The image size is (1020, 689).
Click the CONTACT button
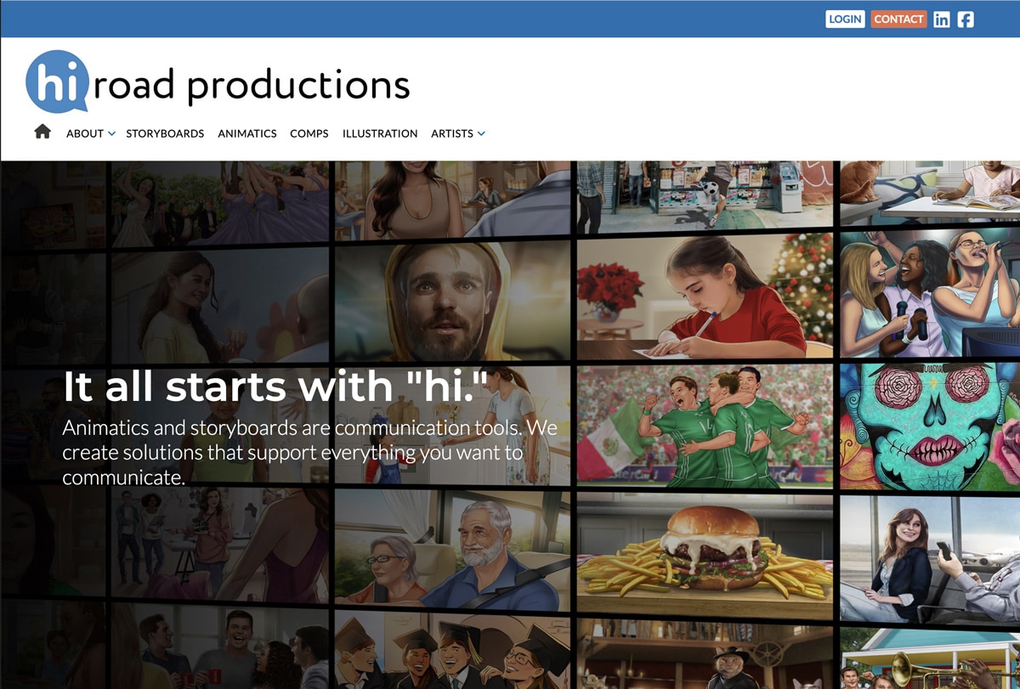click(898, 19)
